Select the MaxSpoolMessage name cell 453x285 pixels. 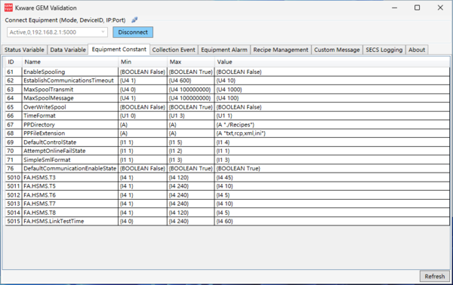70,98
